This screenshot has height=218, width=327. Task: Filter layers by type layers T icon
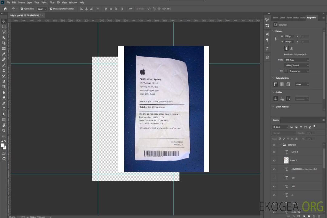click(x=301, y=127)
